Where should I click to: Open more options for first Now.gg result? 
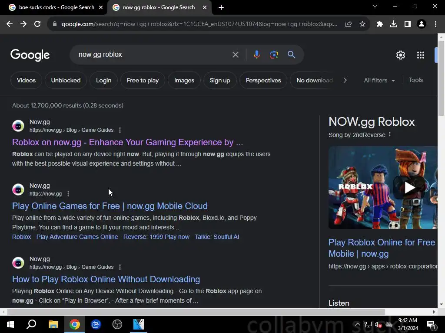pyautogui.click(x=120, y=130)
